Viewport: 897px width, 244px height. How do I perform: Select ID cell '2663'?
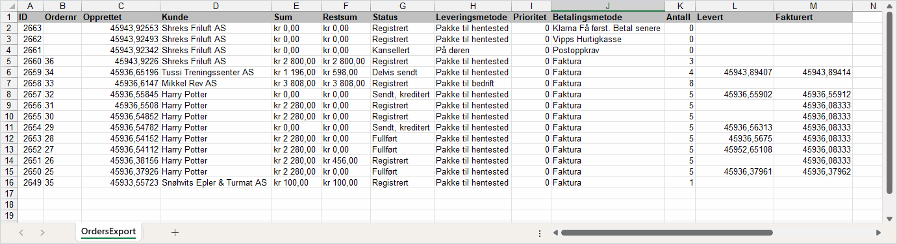tap(30, 28)
